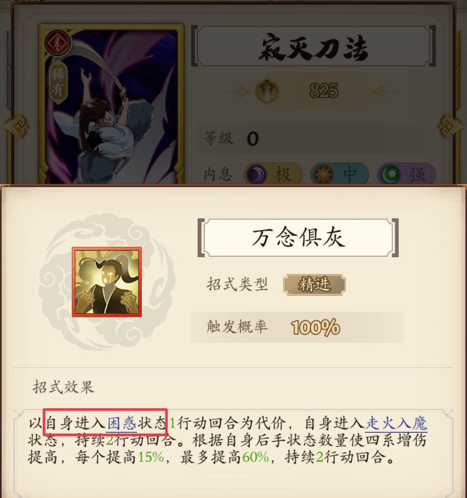Viewport: 467px width, 498px height.
Task: Click the sword power icon beside 825
Action: pos(267,91)
